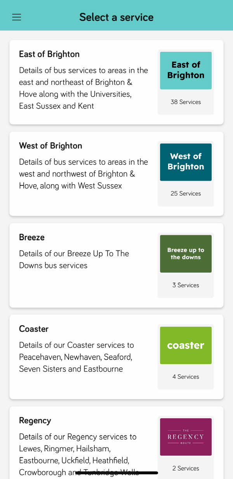The width and height of the screenshot is (233, 479).
Task: Open the hamburger menu
Action: point(16,17)
